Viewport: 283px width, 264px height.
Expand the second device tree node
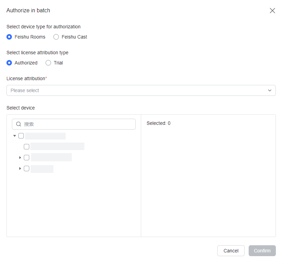point(20,157)
